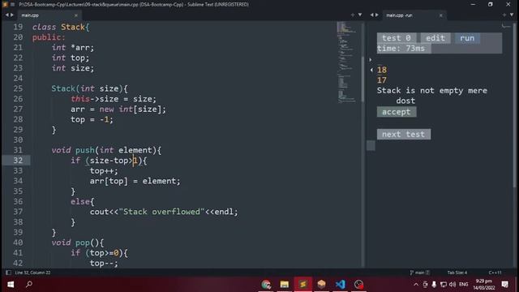Image resolution: width=519 pixels, height=292 pixels.
Task: Click 'arr[top] = element;' line
Action: (135, 181)
